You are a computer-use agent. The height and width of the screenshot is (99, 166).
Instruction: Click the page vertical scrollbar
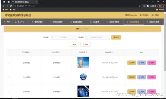tap(165, 42)
